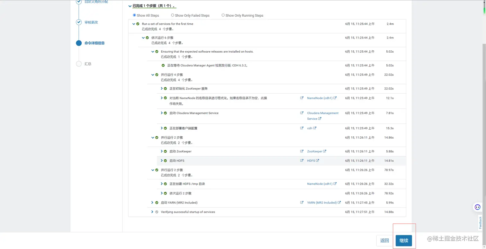Click the blue 命令详细信息 step circle

[79, 43]
